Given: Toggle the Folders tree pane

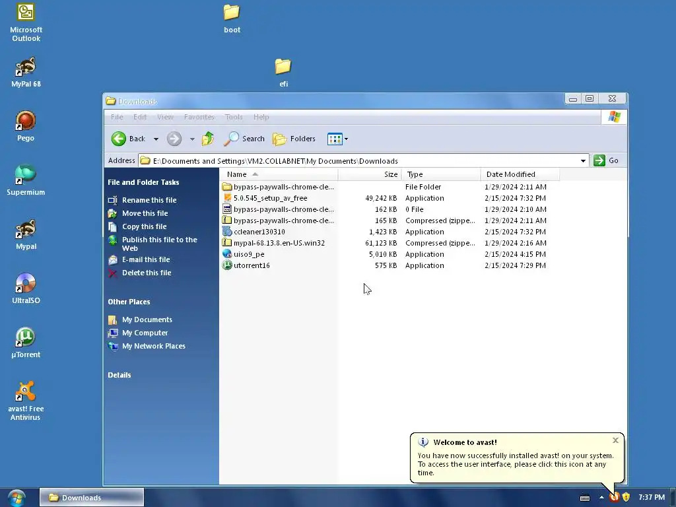Looking at the screenshot, I should click(294, 139).
